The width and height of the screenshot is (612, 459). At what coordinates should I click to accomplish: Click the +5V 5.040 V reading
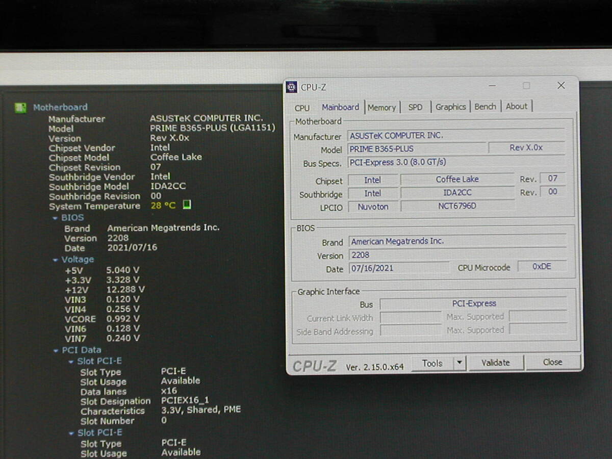click(122, 270)
